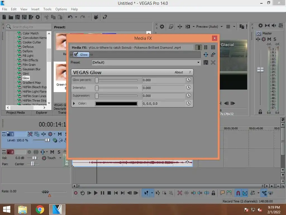
Task: Click the Undo arrow in main toolbar
Action: pos(70,17)
